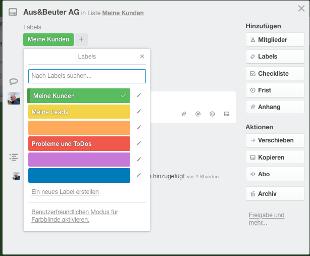
Task: Edit the yellow Meine Leads label
Action: click(x=139, y=112)
